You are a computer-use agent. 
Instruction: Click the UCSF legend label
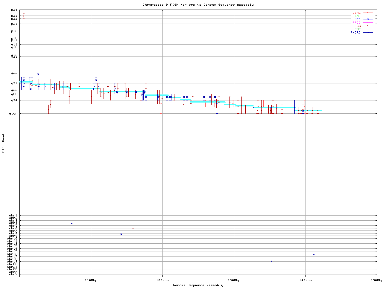[x=356, y=29]
